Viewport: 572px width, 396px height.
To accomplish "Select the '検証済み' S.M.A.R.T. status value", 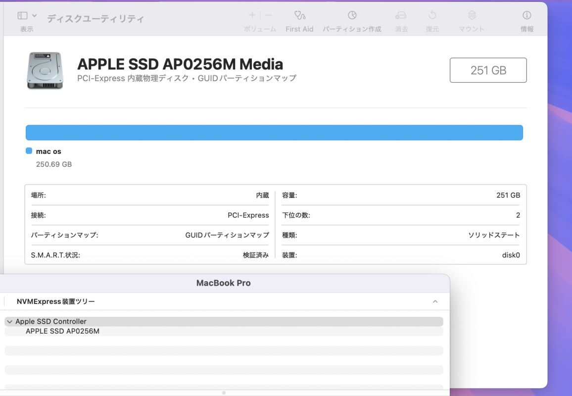I will (x=256, y=255).
